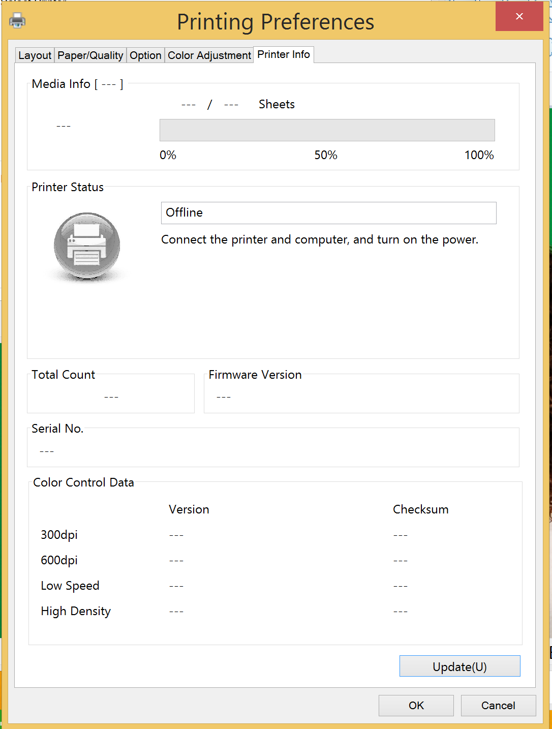The image size is (552, 729).
Task: Select the Option tab
Action: pos(145,55)
